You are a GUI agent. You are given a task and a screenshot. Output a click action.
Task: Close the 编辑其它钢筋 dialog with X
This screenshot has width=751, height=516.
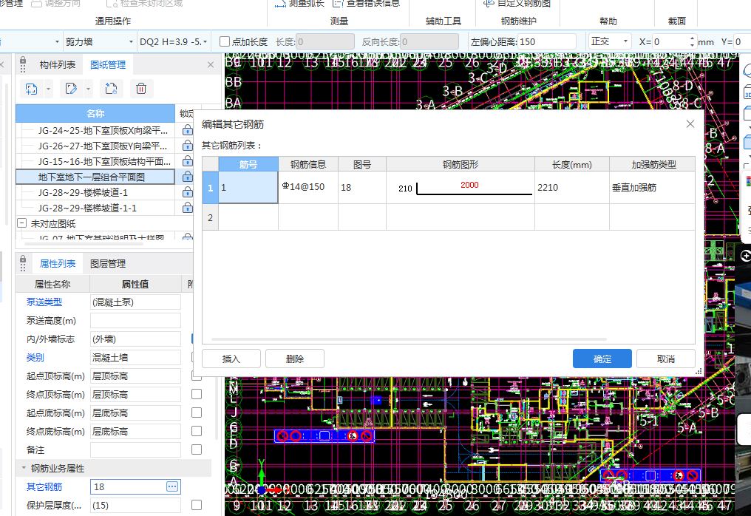point(690,124)
